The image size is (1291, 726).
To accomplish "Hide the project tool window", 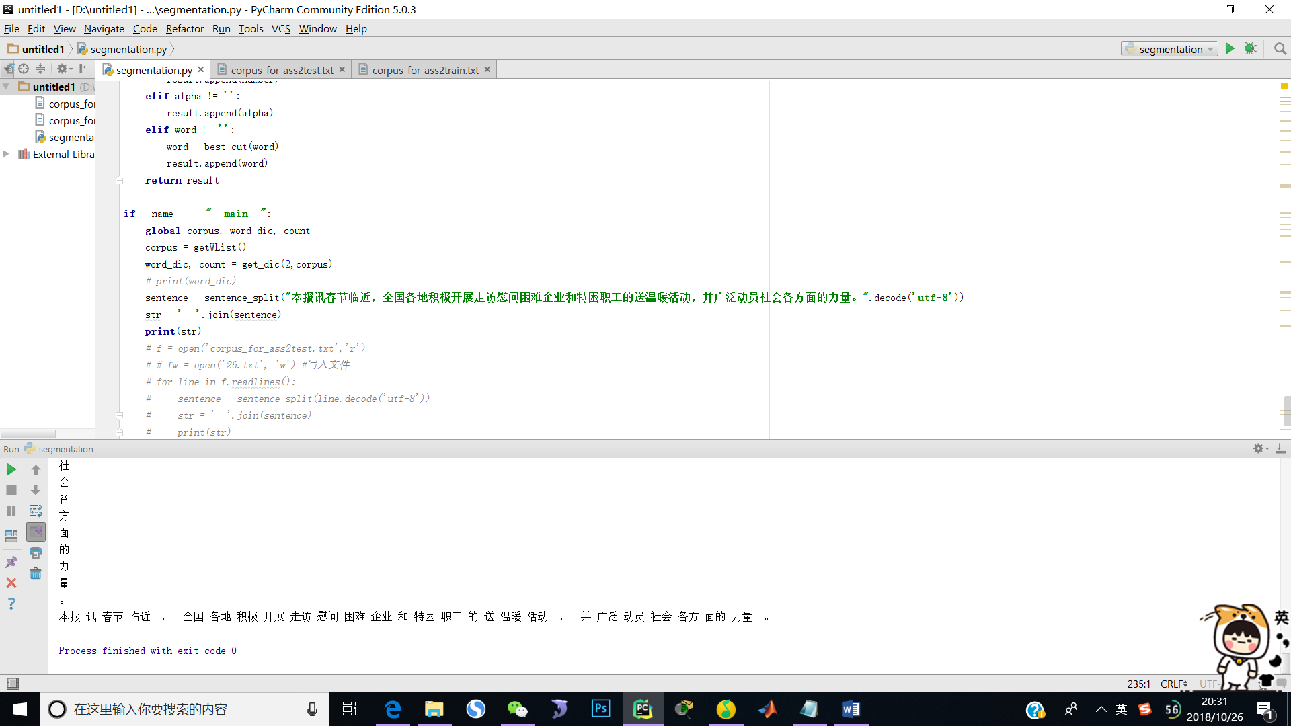I will (84, 69).
